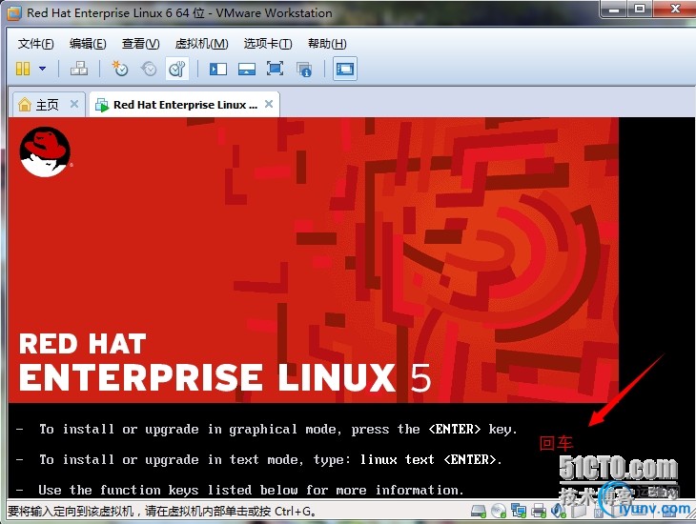Viewport: 696px width, 524px height.
Task: Open the 选项卡(T) menu
Action: click(268, 44)
